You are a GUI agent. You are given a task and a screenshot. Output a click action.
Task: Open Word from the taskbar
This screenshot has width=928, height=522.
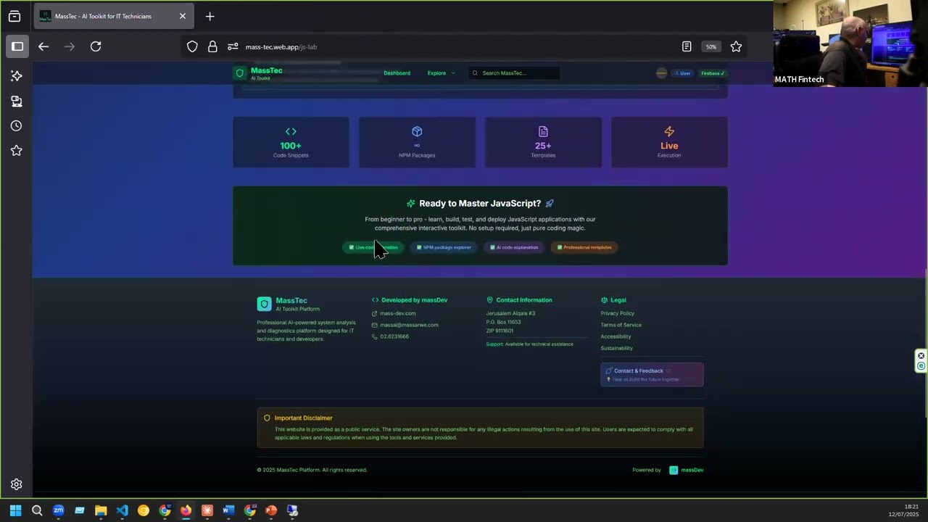228,510
